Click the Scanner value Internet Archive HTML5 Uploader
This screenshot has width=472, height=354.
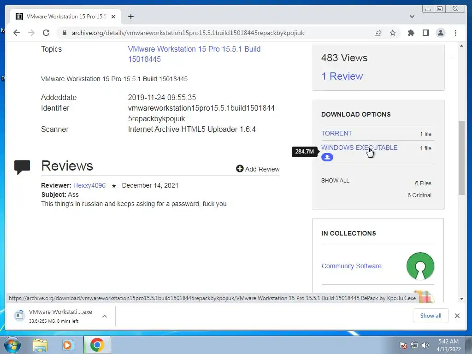point(192,130)
